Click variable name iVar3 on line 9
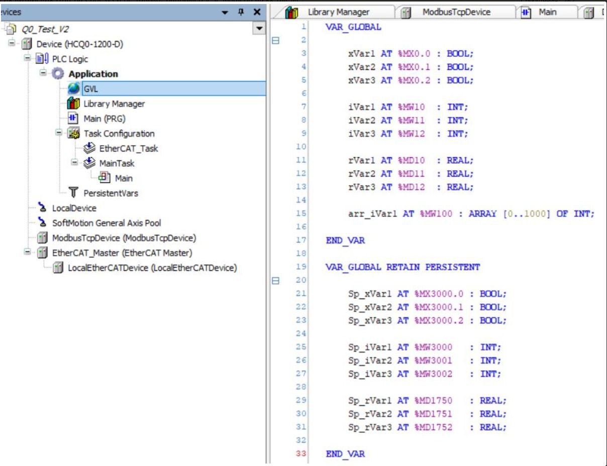 click(x=362, y=134)
